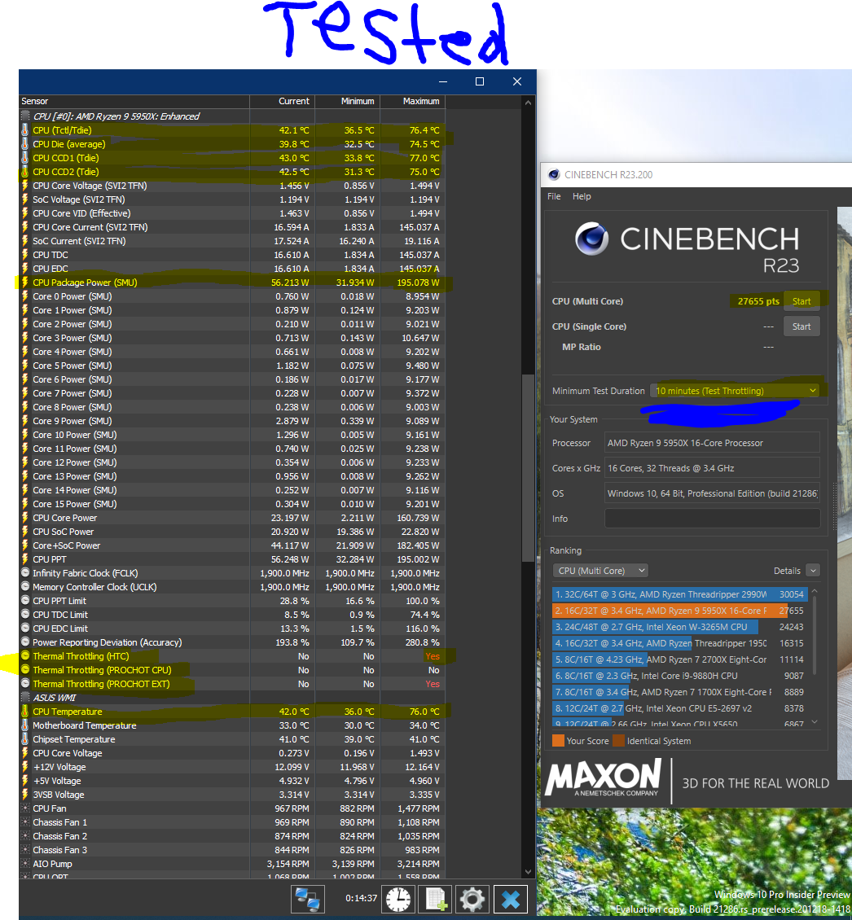Click chip icon beside CPU [#0] AMD Ryzen header

(24, 116)
